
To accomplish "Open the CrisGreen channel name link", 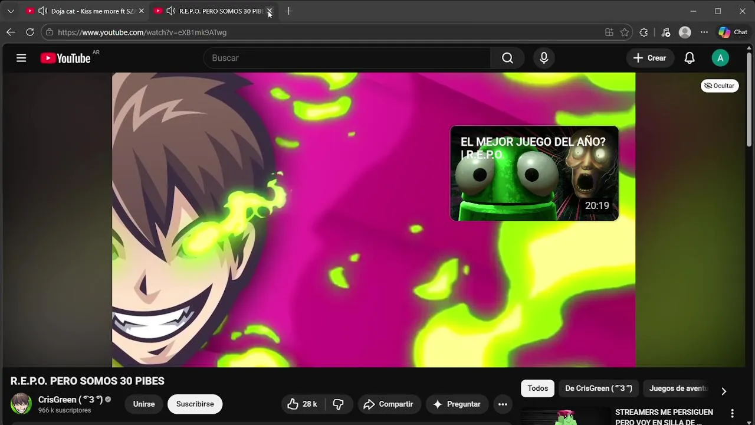I will tap(70, 400).
